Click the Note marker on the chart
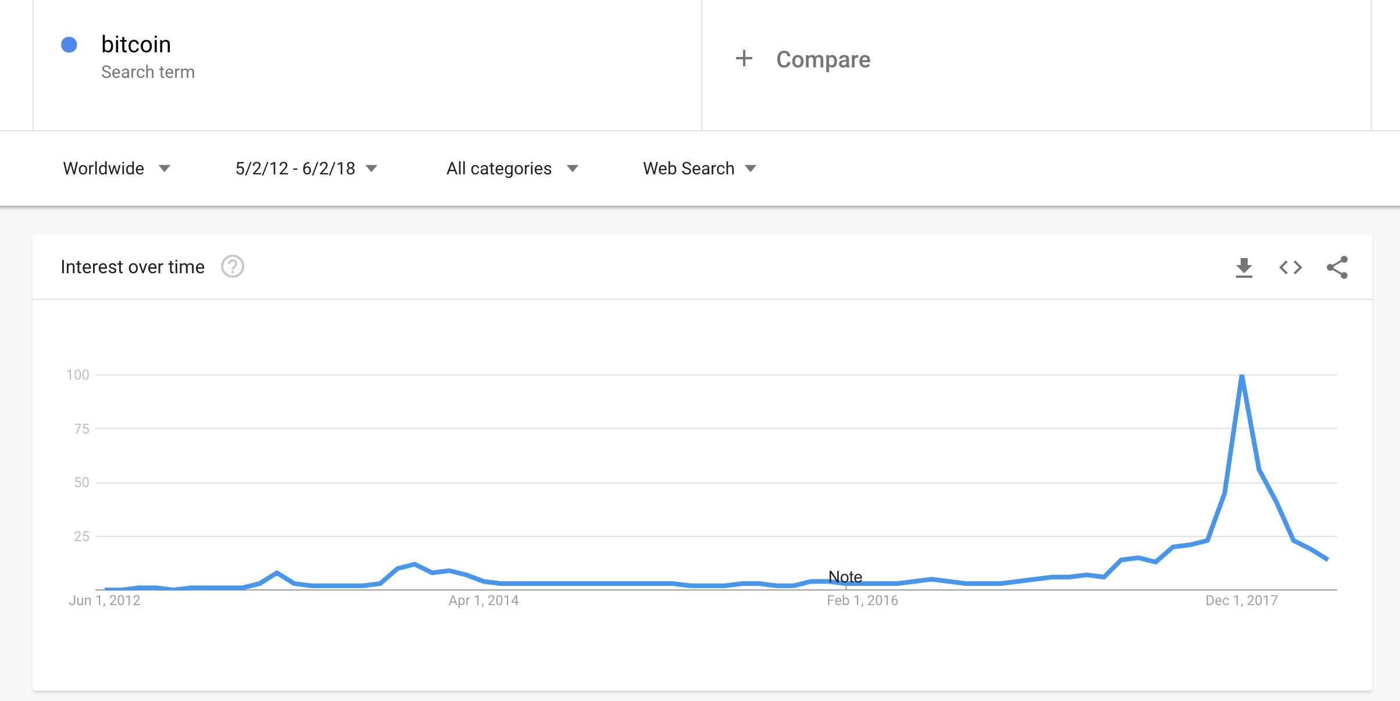 click(845, 577)
